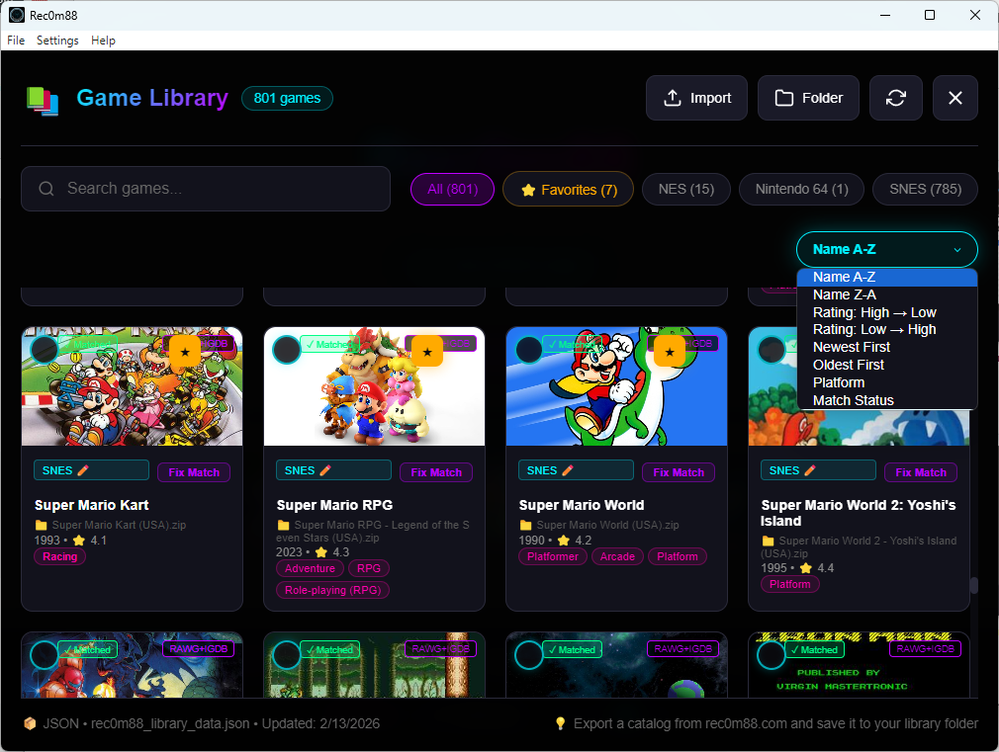This screenshot has width=999, height=752.
Task: Select Rating: High → Low sort option
Action: pyautogui.click(x=874, y=312)
